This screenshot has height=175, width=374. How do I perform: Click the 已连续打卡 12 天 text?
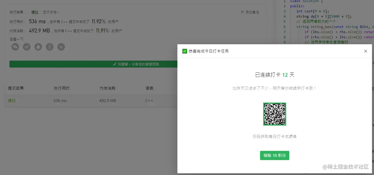tap(275, 75)
